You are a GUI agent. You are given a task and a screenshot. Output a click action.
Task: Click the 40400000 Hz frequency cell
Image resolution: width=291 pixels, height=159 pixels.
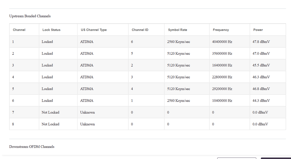222,42
